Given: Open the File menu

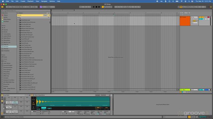Looking at the screenshot, I should (x=12, y=1).
